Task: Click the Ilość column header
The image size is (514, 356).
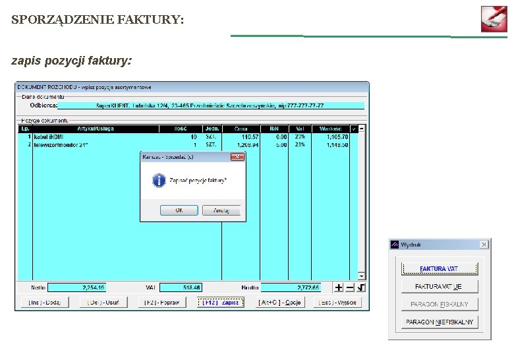Action: [181, 129]
